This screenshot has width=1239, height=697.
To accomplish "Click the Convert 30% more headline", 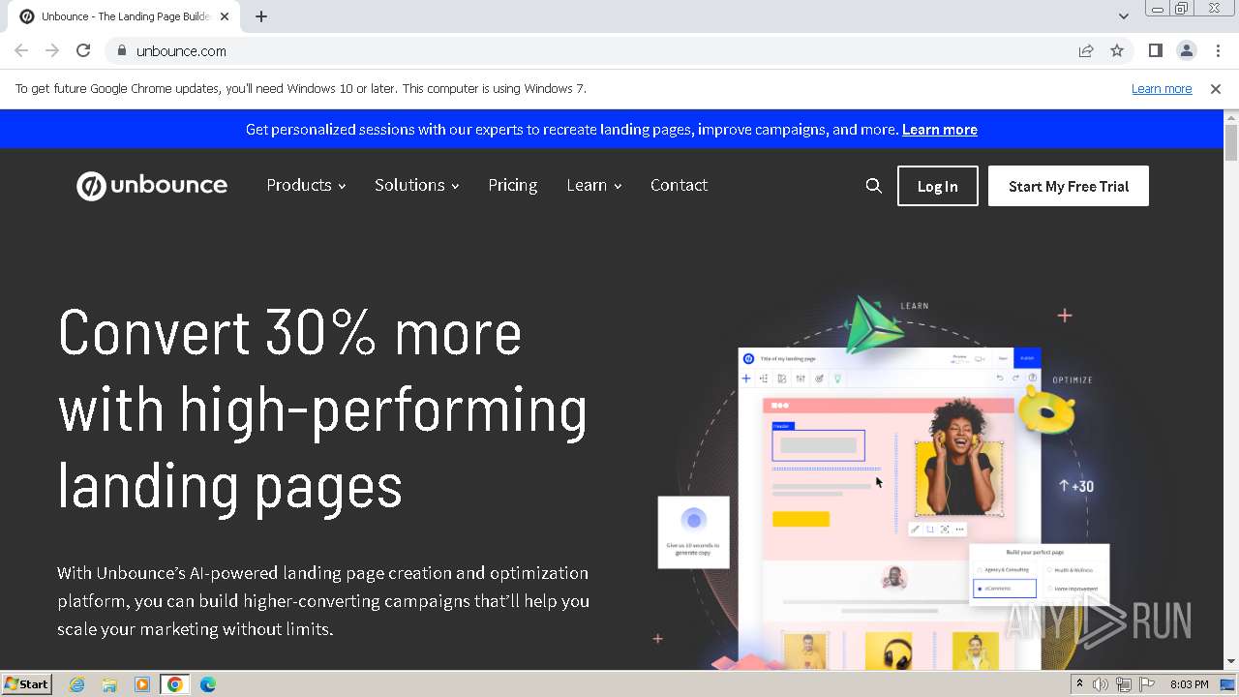I will [323, 409].
